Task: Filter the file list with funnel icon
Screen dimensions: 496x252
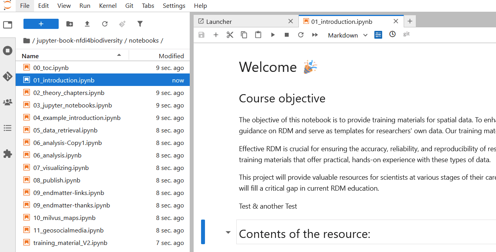Action: coord(140,24)
